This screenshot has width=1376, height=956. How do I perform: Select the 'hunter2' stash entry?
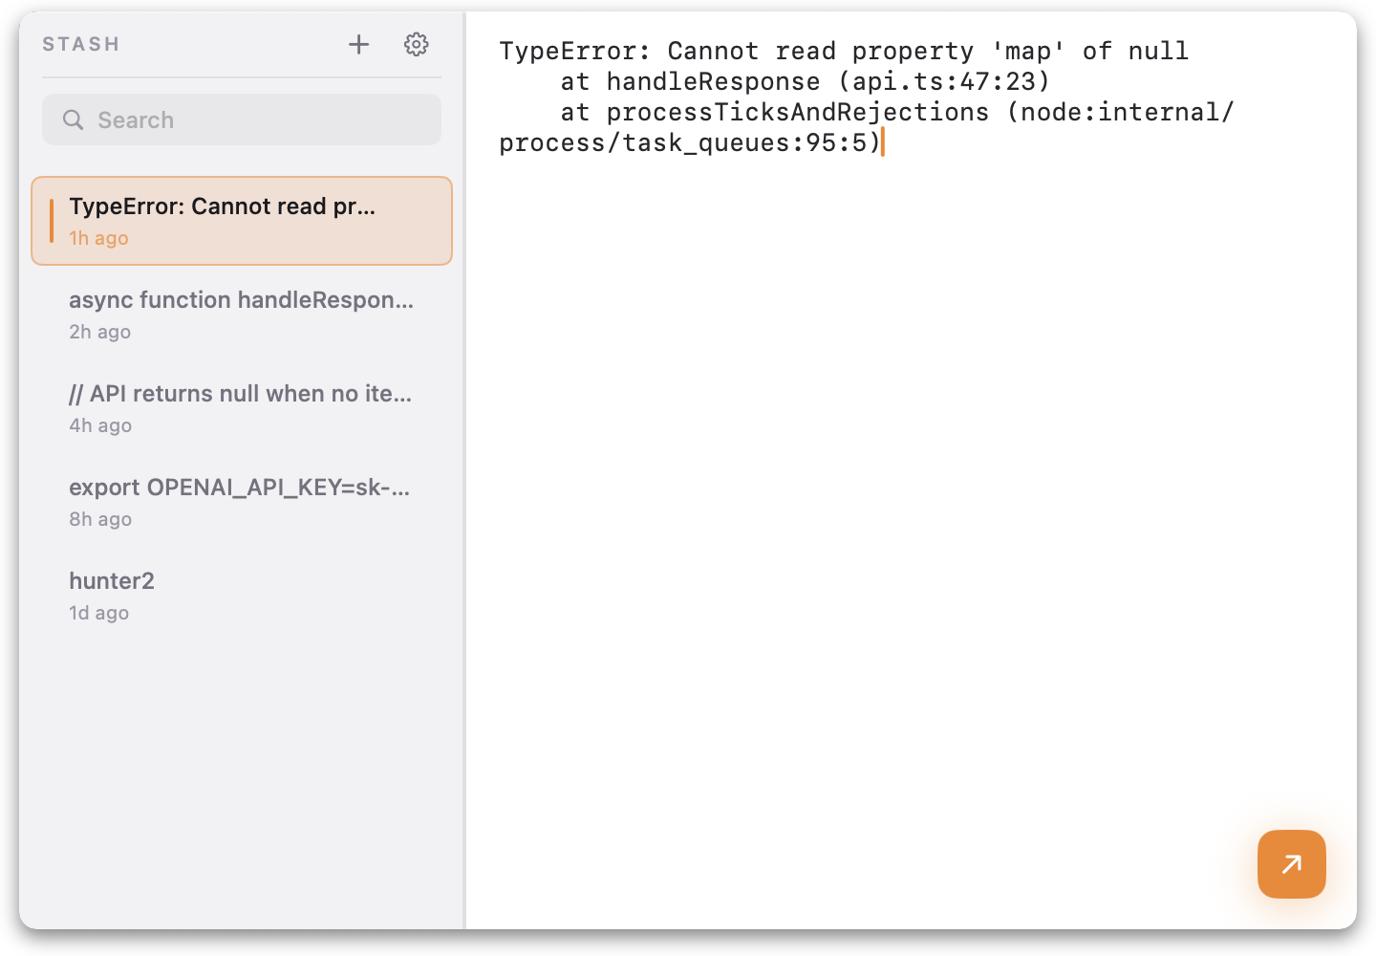tap(112, 581)
